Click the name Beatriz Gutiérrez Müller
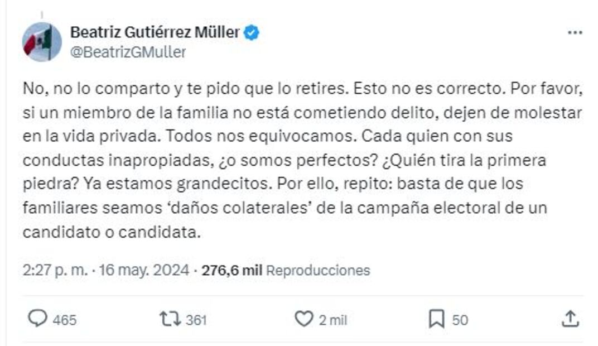The width and height of the screenshot is (598, 346). tap(155, 32)
